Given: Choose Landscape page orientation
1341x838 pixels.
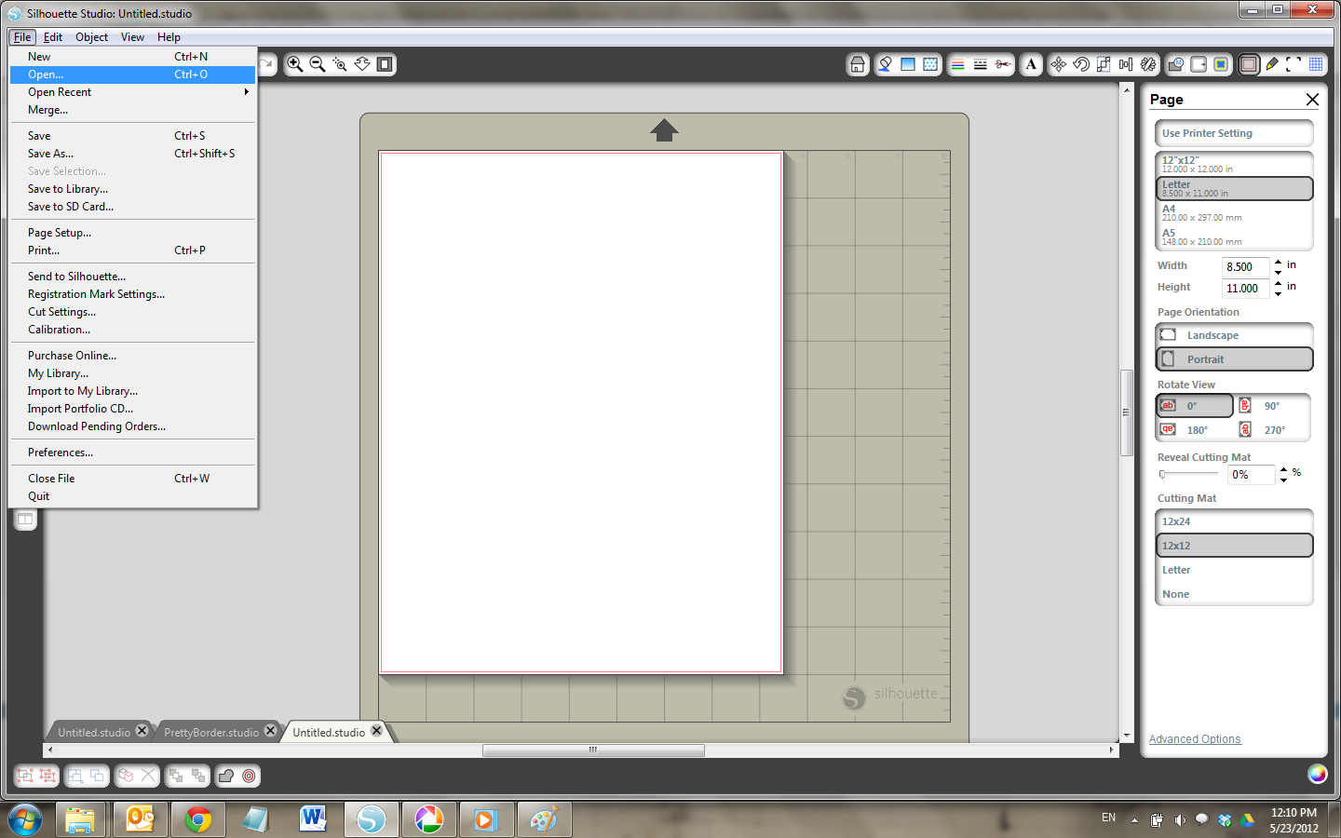Looking at the screenshot, I should (x=1234, y=334).
